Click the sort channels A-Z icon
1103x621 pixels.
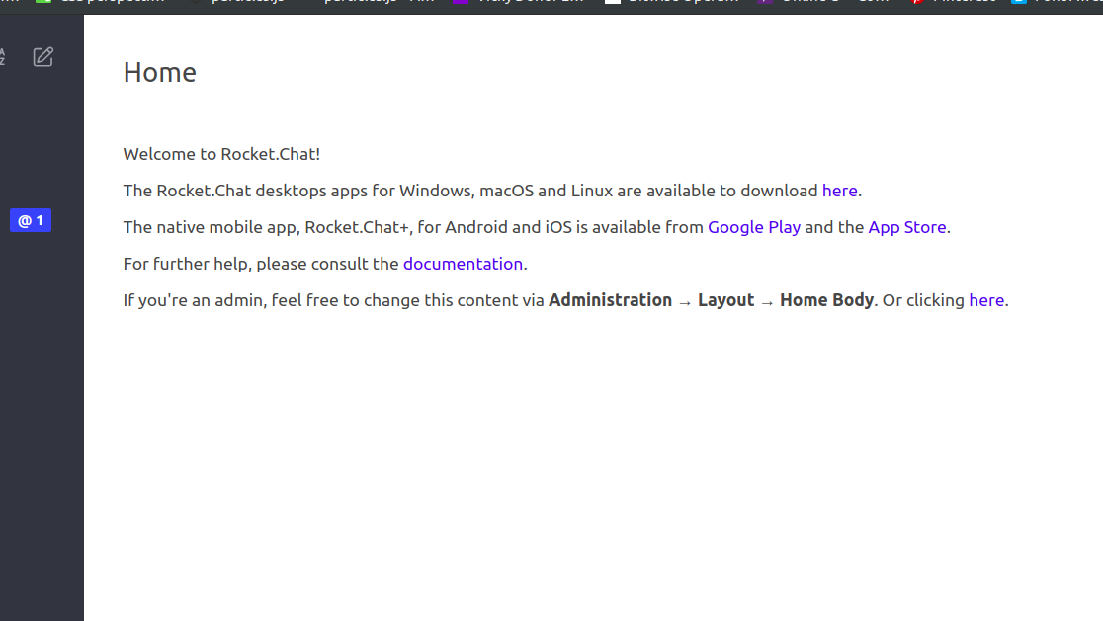[3, 57]
